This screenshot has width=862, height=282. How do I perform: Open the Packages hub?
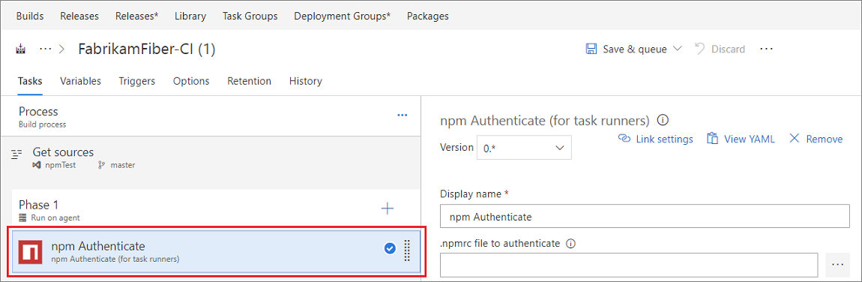click(x=428, y=16)
